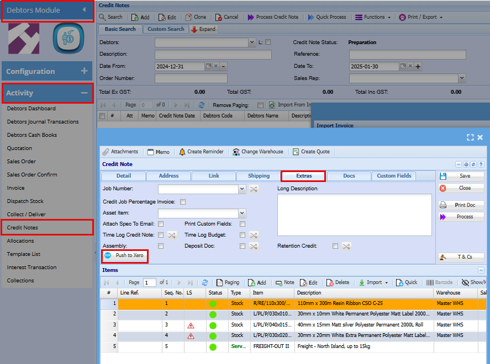Click Change Warehouse toolbar icon
The width and height of the screenshot is (490, 364).
click(236, 152)
